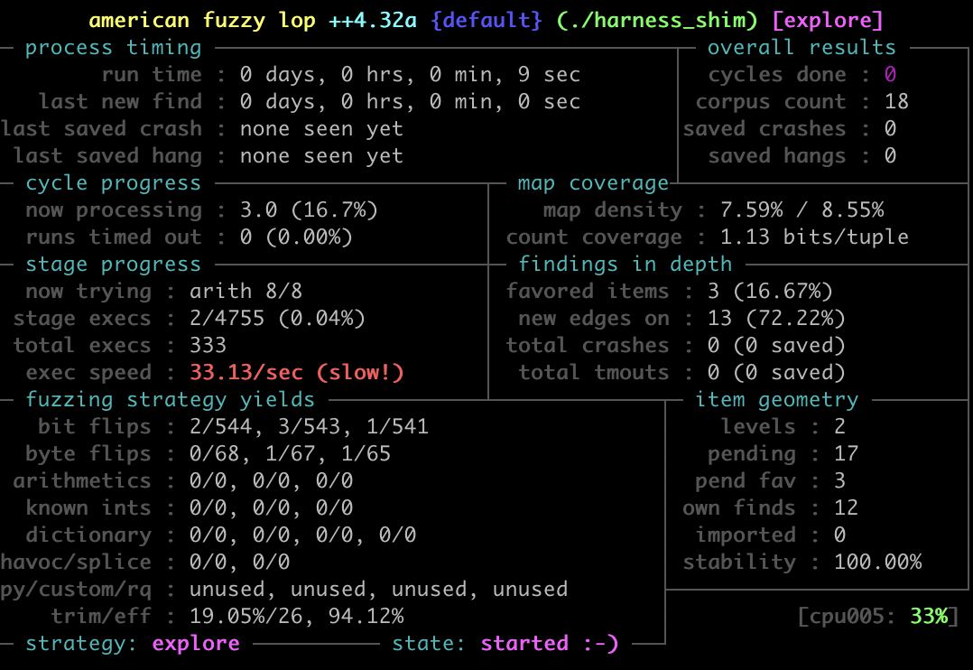Screen dimensions: 973x670
Task: Select the "corpus count" value "18"
Action: click(x=896, y=102)
